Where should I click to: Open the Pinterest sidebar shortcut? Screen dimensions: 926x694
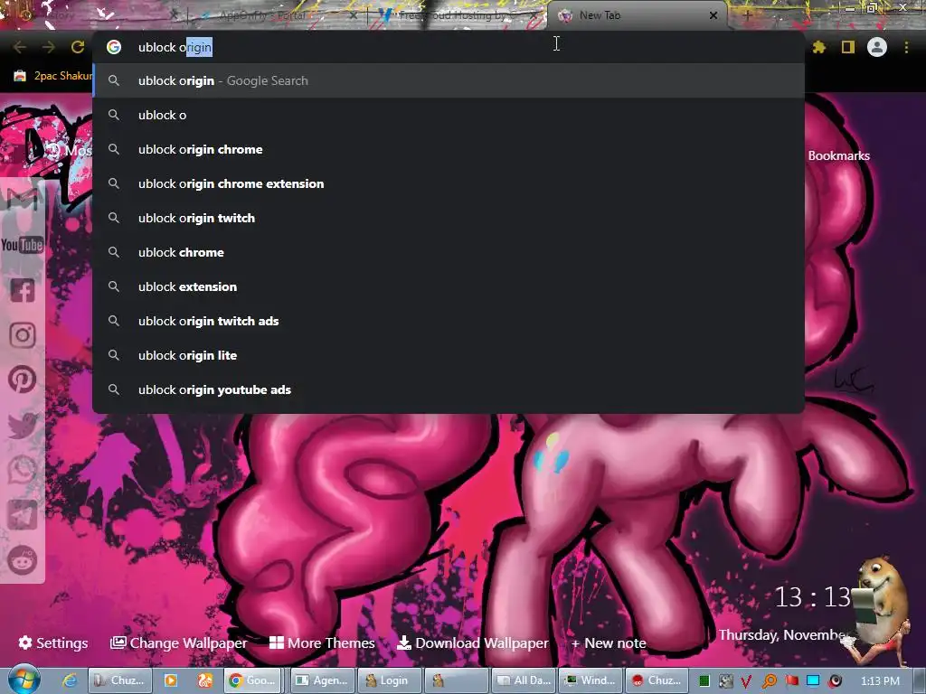pyautogui.click(x=23, y=380)
